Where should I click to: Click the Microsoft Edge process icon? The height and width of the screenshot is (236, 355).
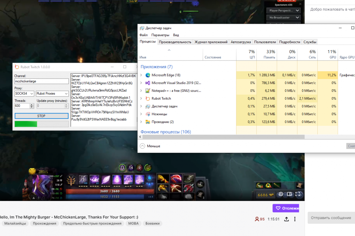[147, 75]
